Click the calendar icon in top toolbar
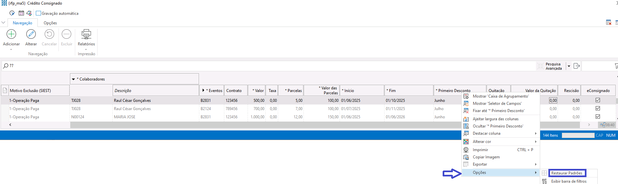 [21, 13]
